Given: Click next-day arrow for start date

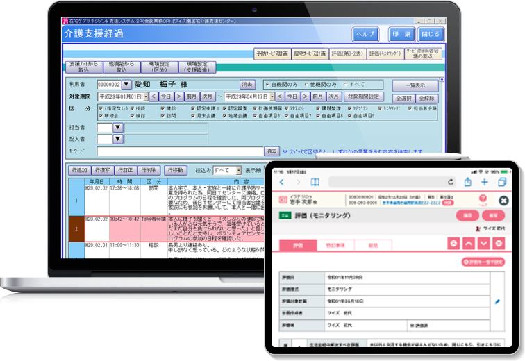Looking at the screenshot, I should [179, 96].
